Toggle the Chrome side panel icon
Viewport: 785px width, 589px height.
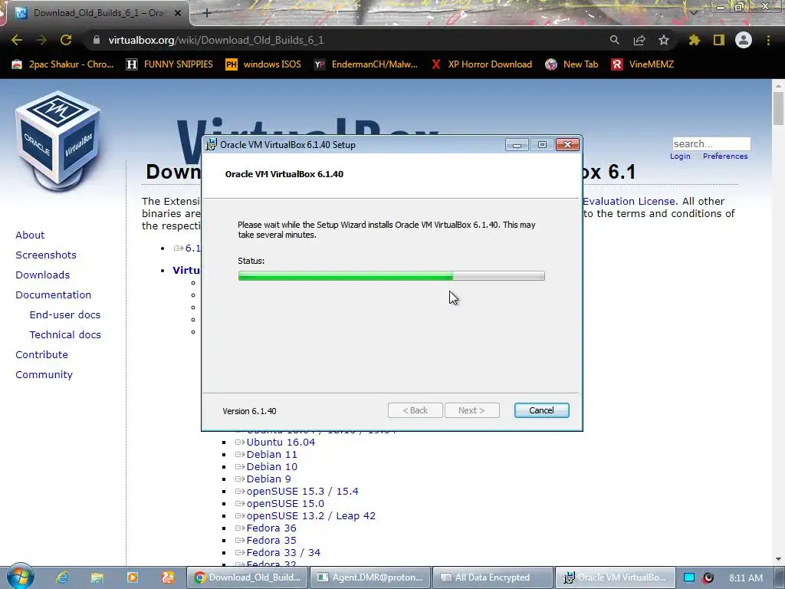click(x=719, y=40)
